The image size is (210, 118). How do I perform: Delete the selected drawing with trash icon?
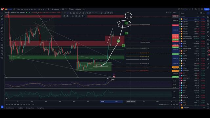82,16
